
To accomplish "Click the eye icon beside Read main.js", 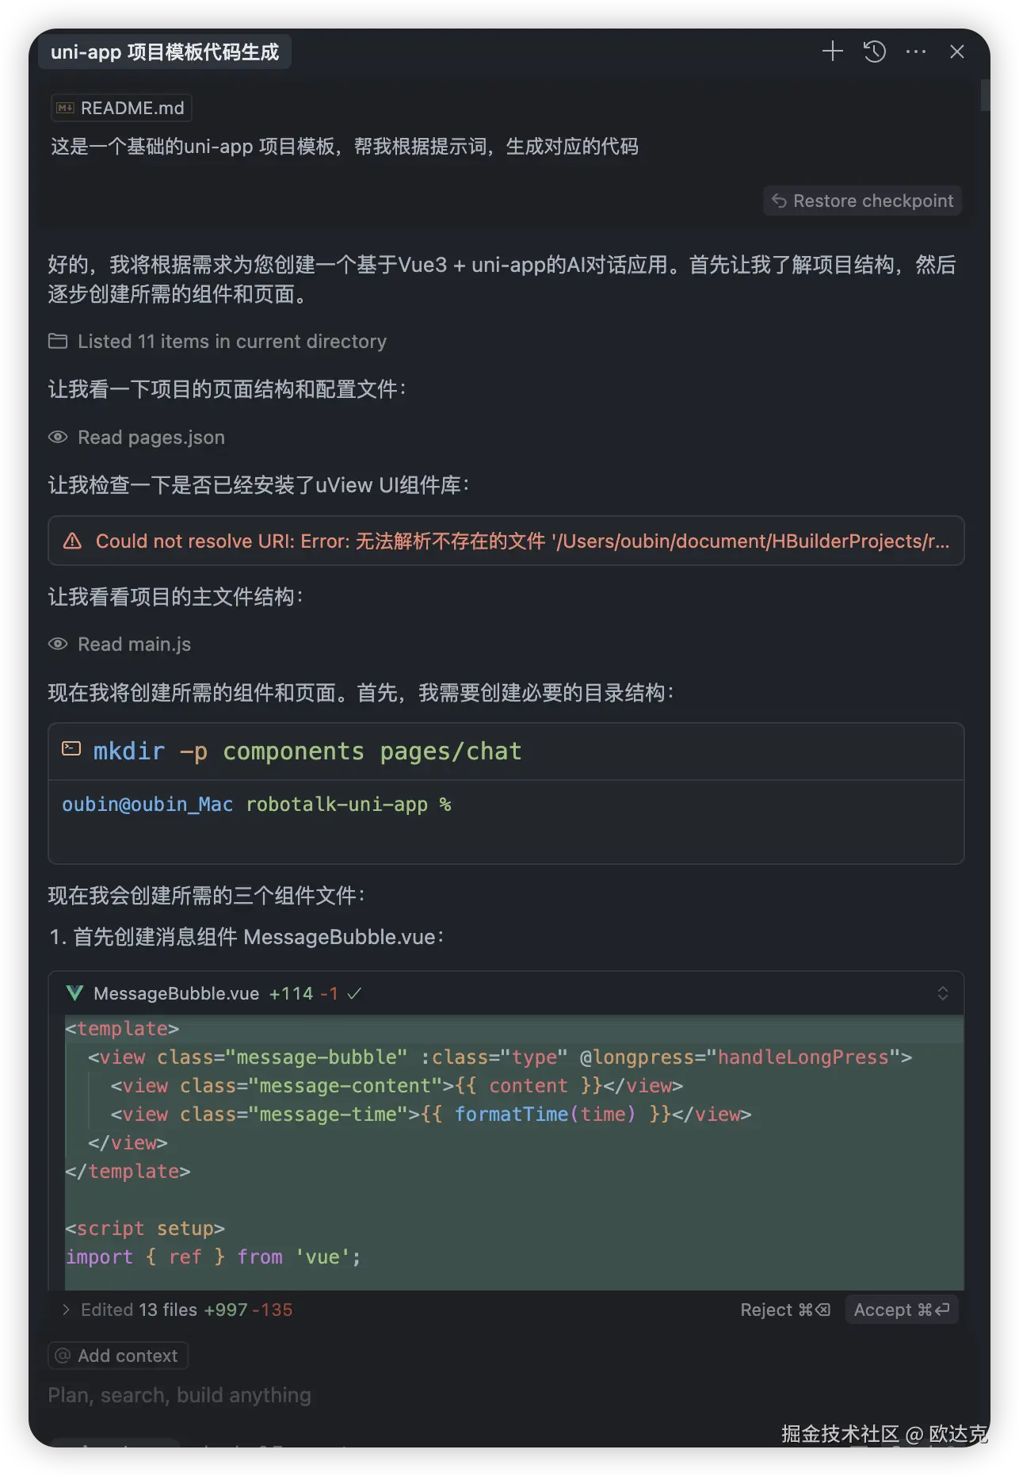I will tap(58, 644).
